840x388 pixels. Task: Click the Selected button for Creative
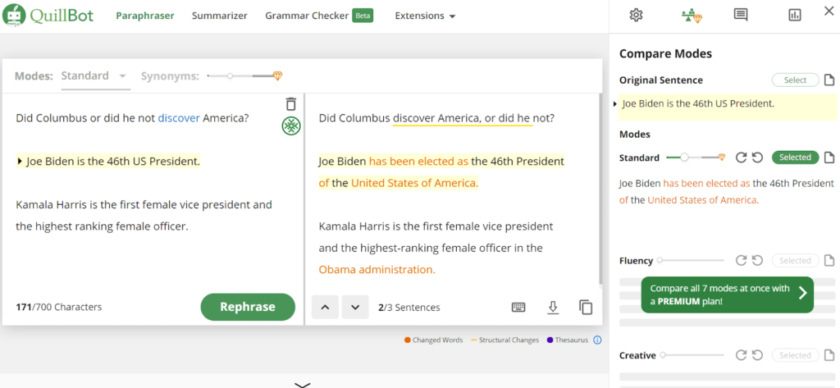[x=795, y=354]
